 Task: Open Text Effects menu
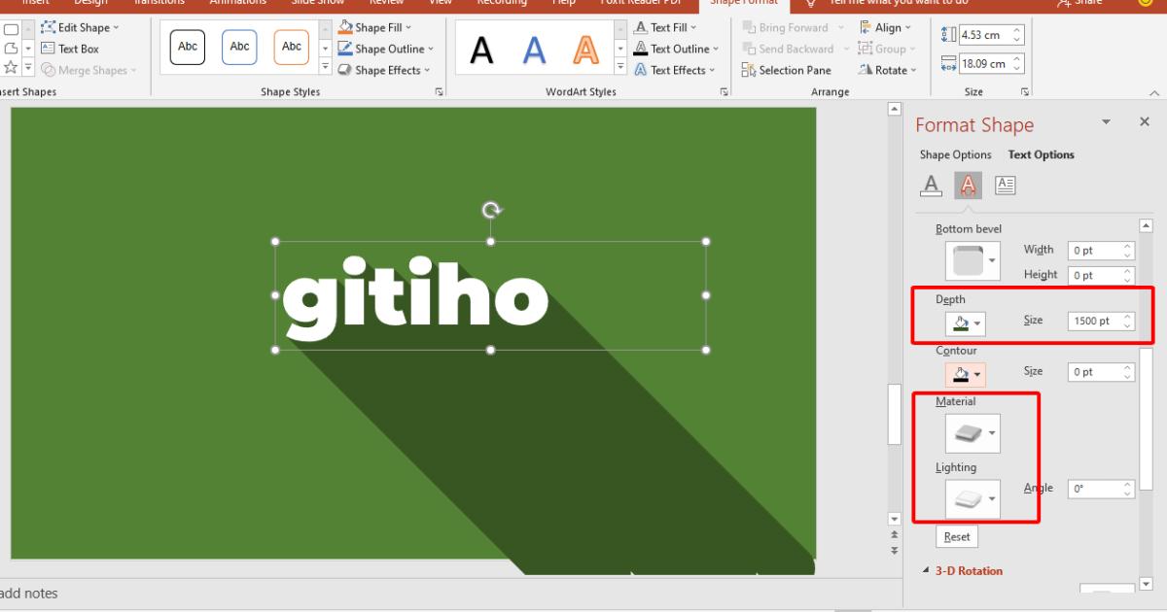pyautogui.click(x=675, y=70)
